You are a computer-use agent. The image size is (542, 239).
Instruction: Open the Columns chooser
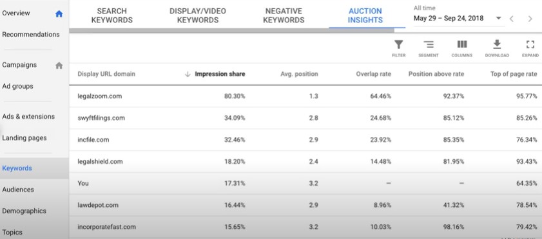[462, 49]
